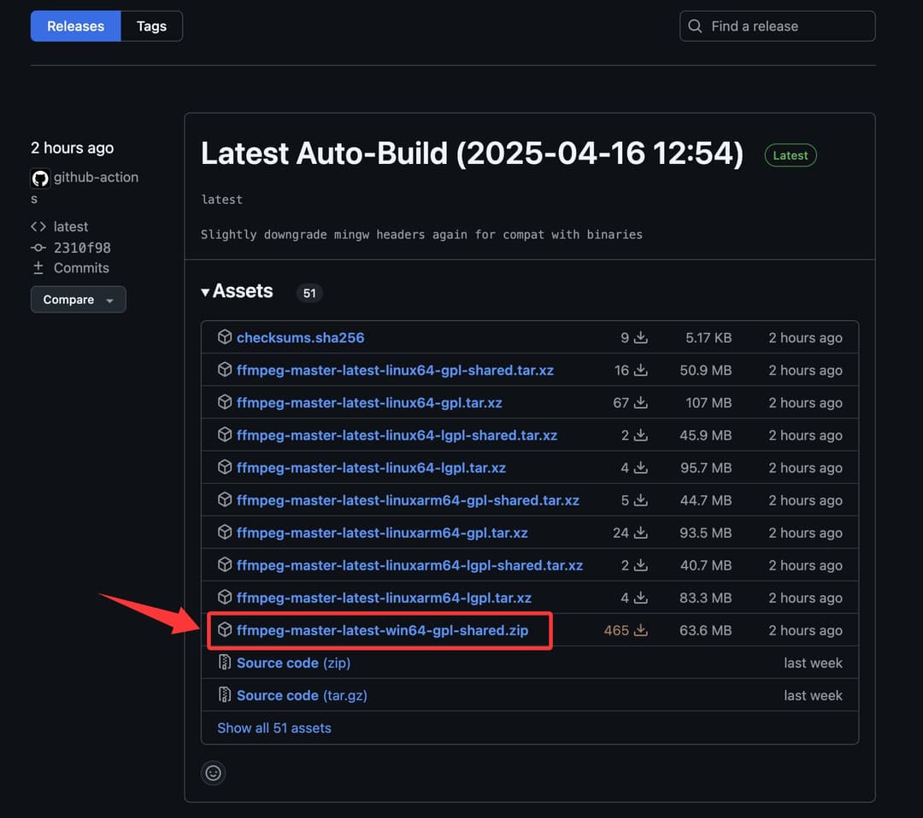Click package icon for linuxarm64-gpl.tar.xz
This screenshot has width=923, height=818.
tap(225, 532)
